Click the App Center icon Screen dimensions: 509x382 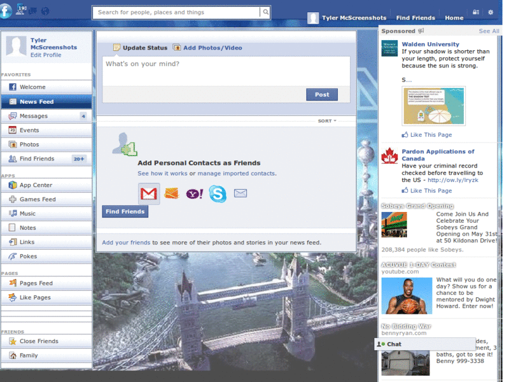(x=12, y=185)
